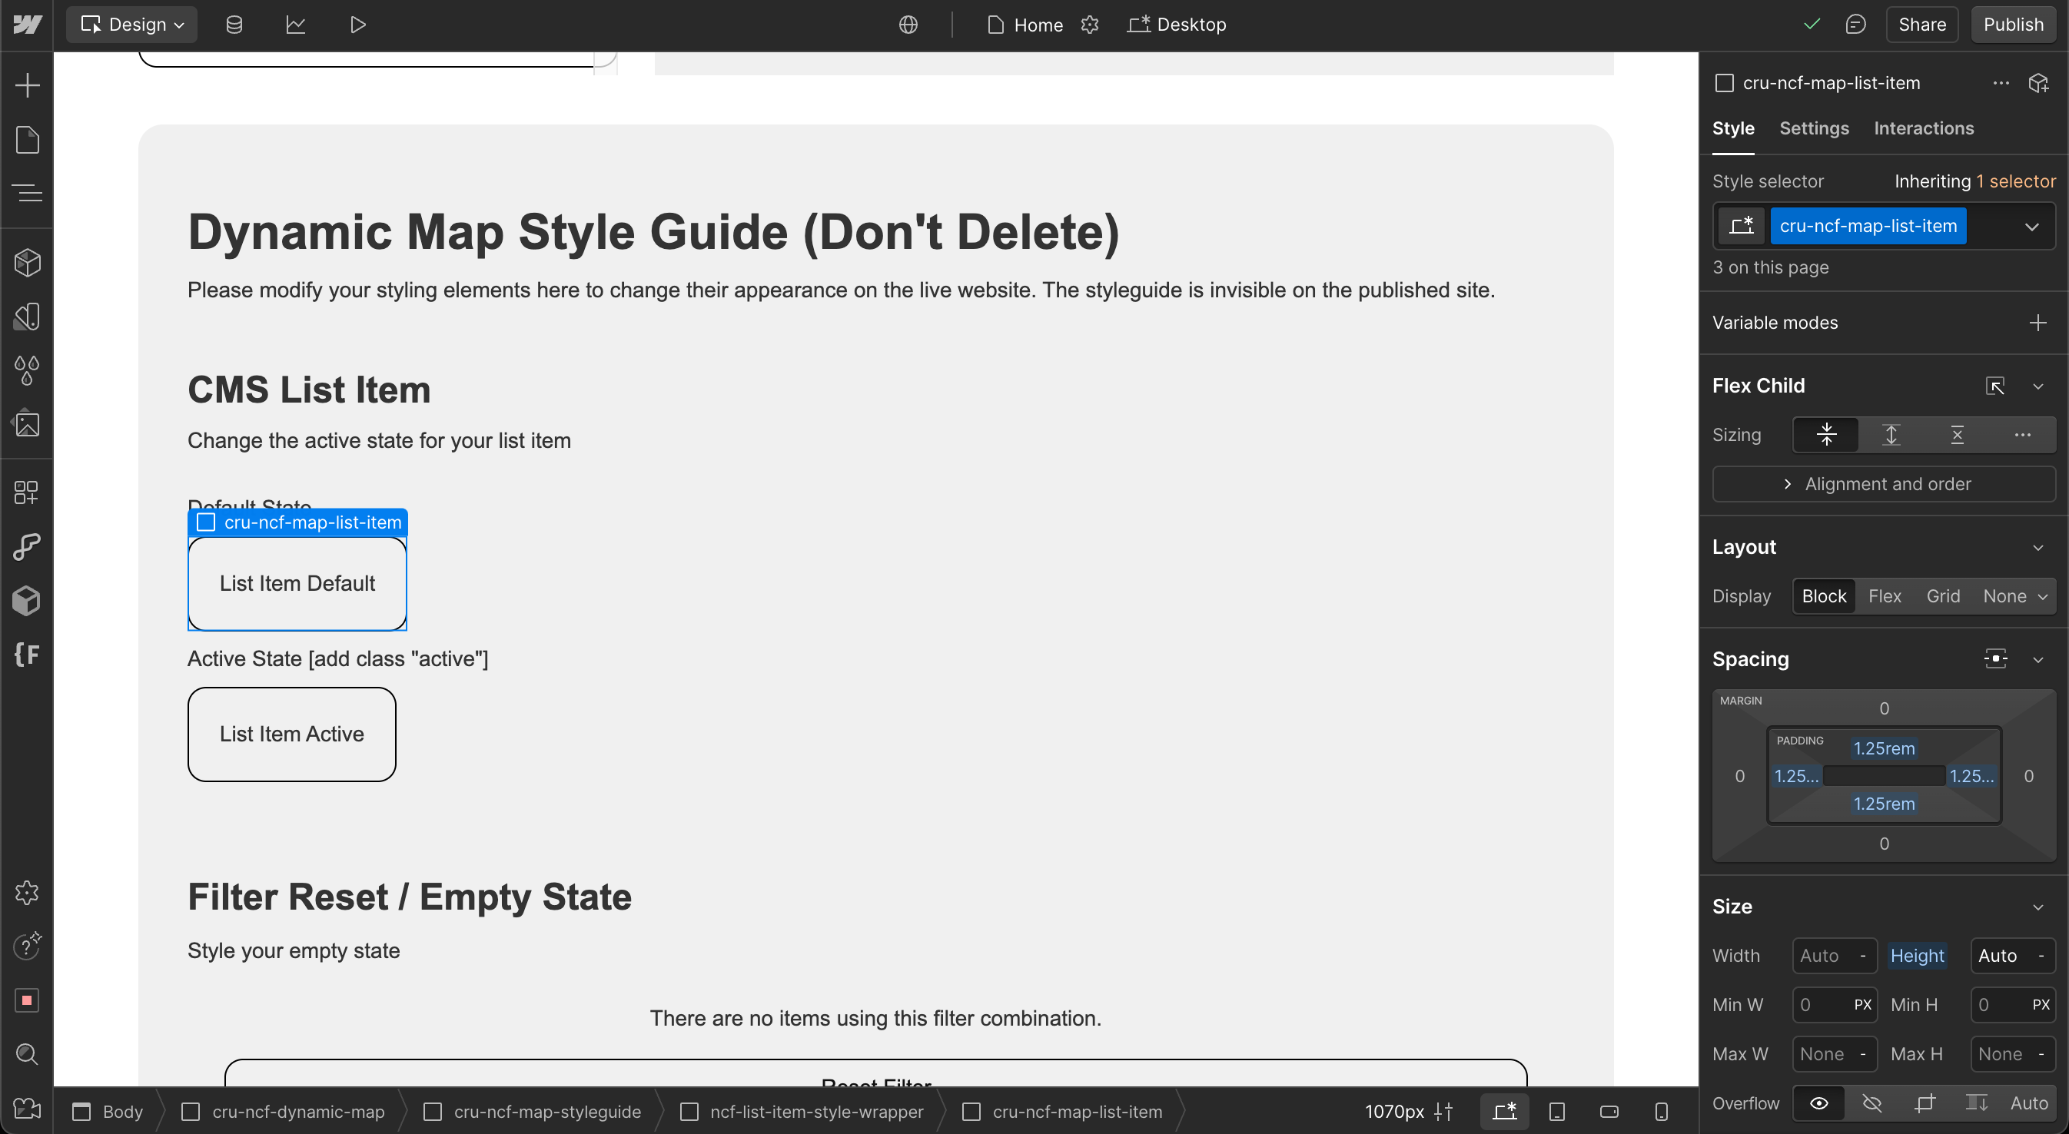Image resolution: width=2069 pixels, height=1134 pixels.
Task: Expand Alignment and order
Action: [1884, 484]
